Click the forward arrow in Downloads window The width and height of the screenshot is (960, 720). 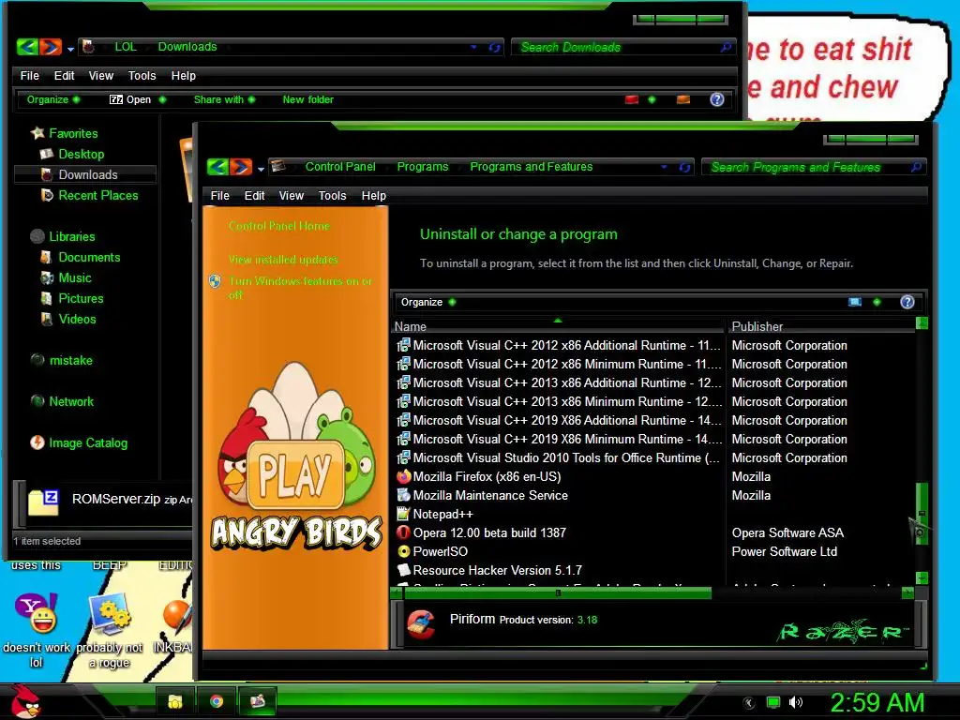pyautogui.click(x=51, y=47)
